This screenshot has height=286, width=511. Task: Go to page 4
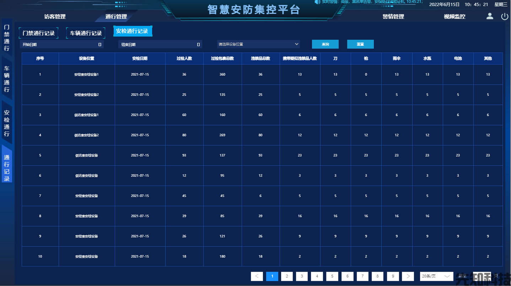tap(317, 276)
